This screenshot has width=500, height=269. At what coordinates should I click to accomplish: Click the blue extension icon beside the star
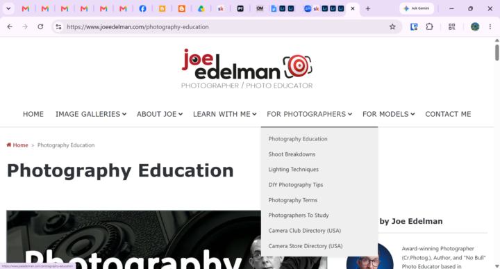(414, 27)
